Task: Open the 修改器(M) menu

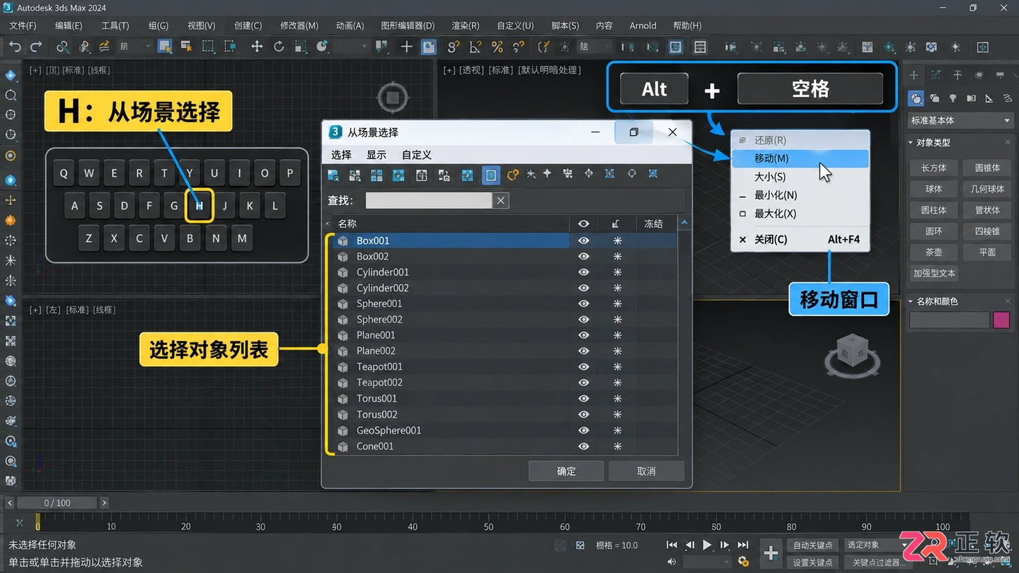Action: [x=299, y=25]
